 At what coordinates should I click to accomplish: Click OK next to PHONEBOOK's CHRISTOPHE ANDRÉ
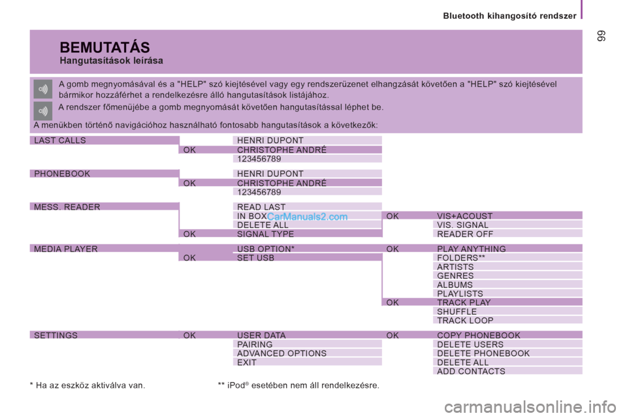[189, 183]
